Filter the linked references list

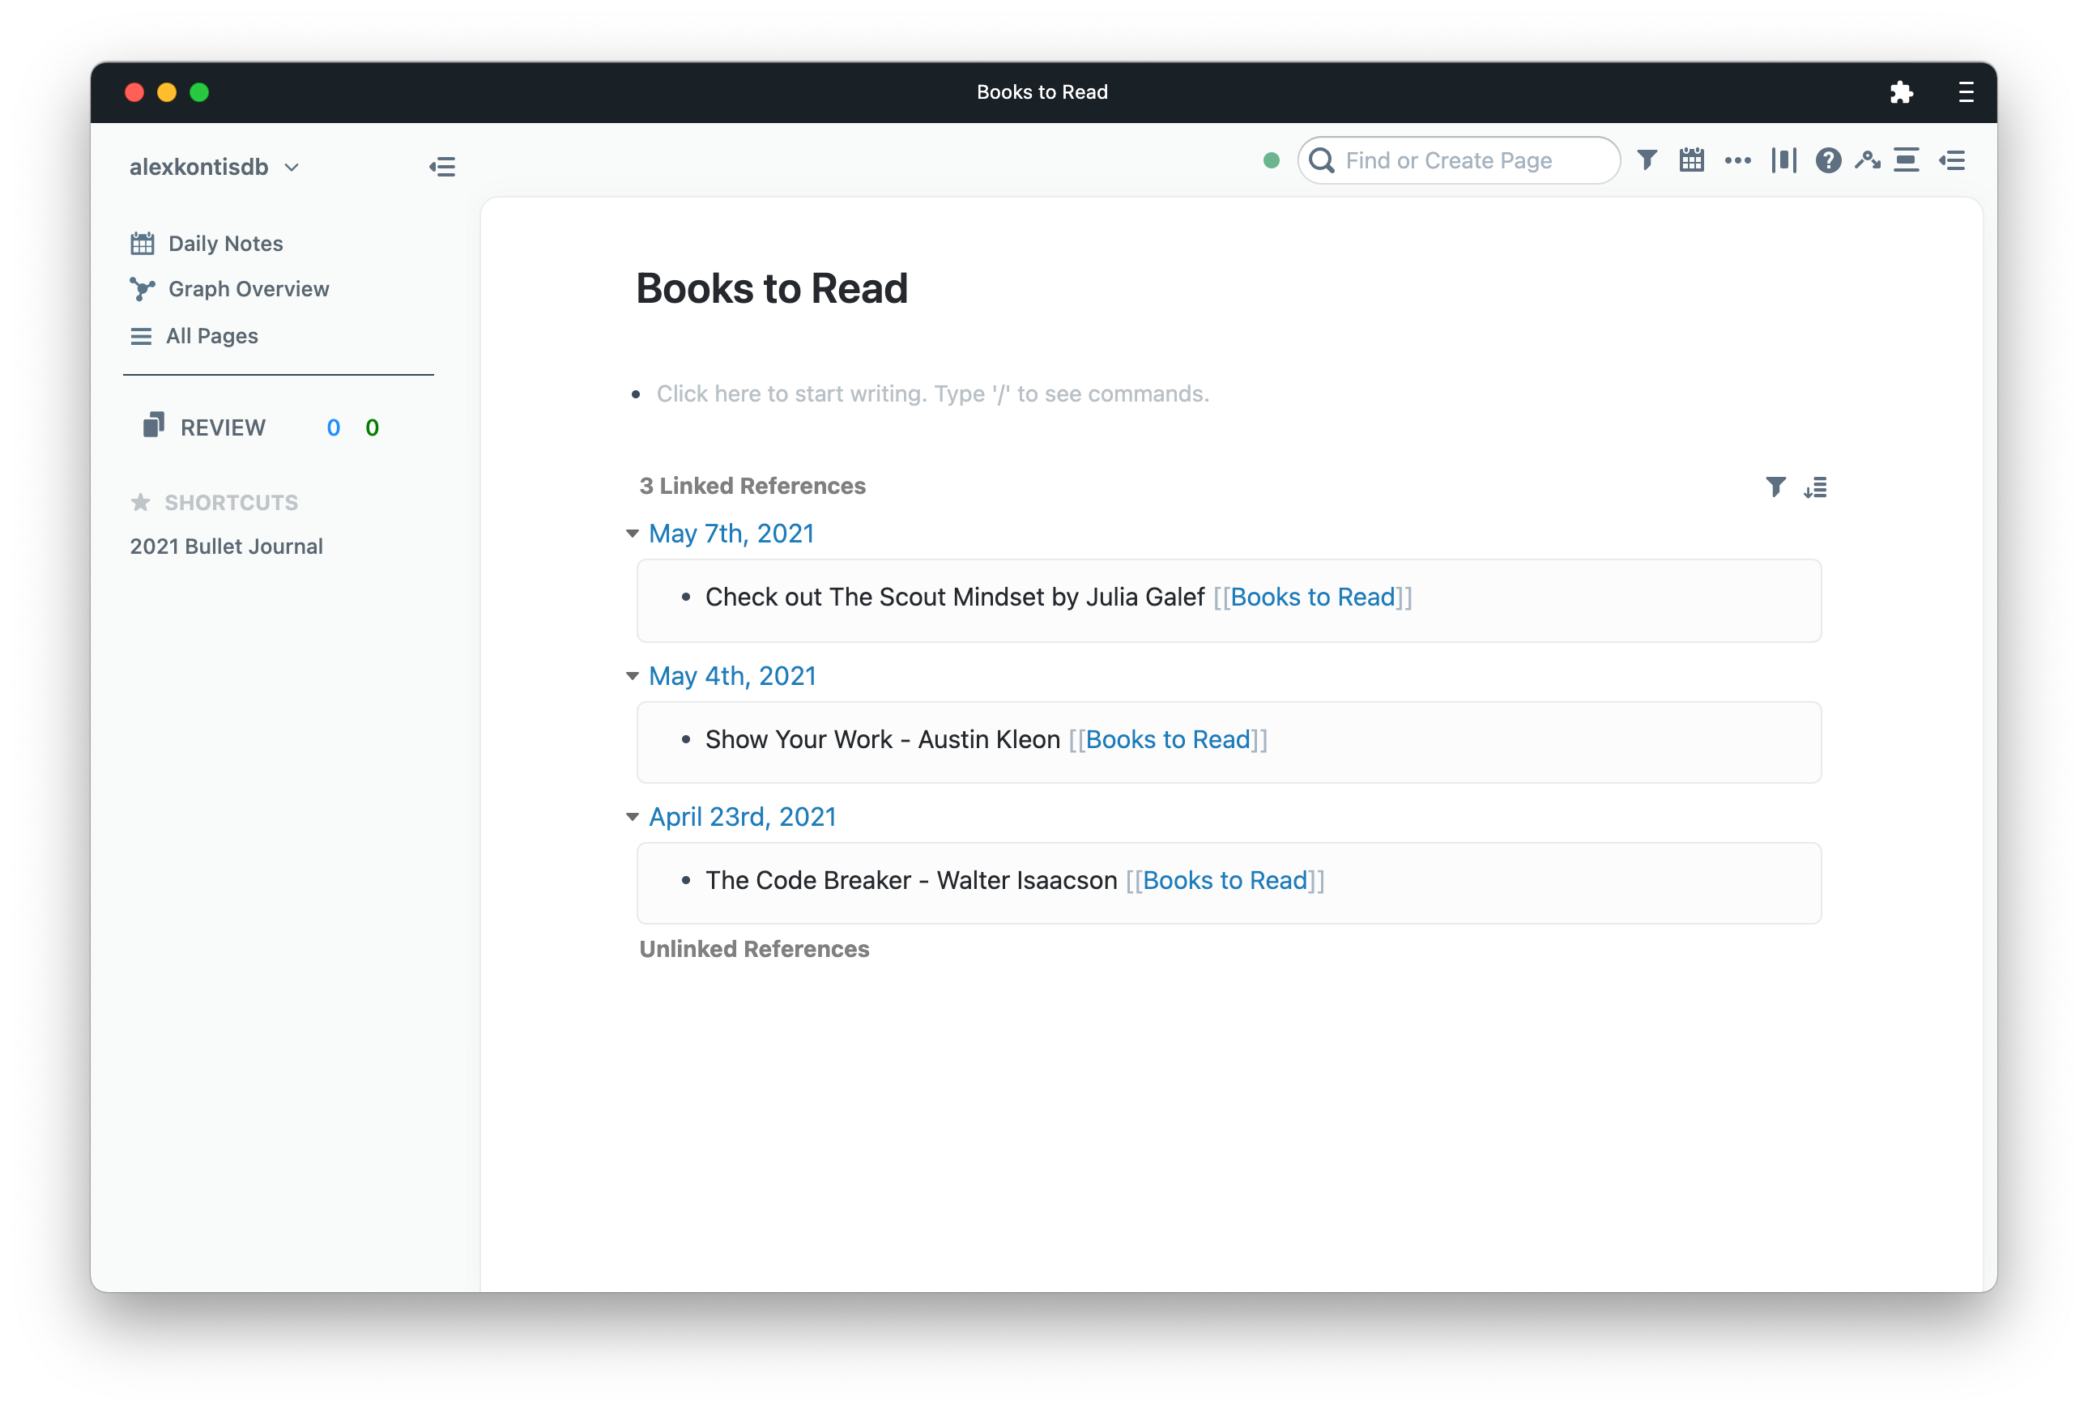(x=1775, y=487)
